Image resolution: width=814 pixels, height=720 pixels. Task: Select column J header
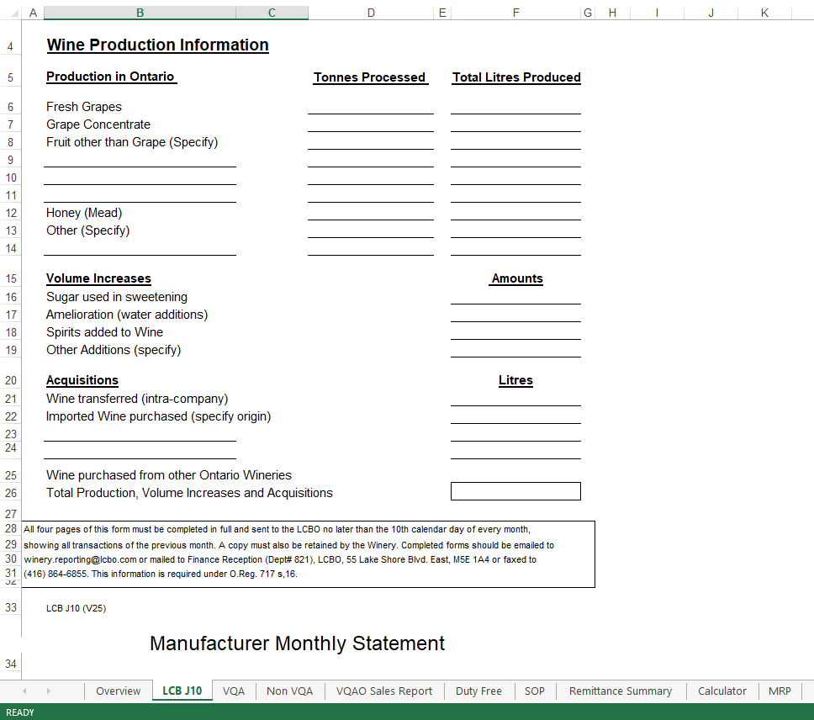click(x=711, y=13)
